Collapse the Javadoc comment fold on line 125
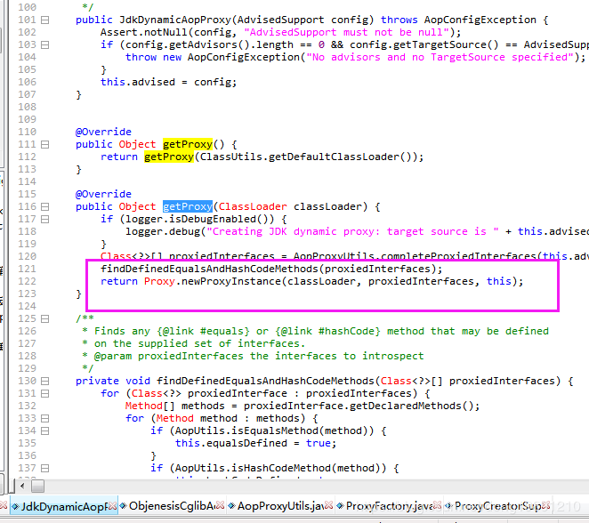The height and width of the screenshot is (523, 589). coord(44,319)
